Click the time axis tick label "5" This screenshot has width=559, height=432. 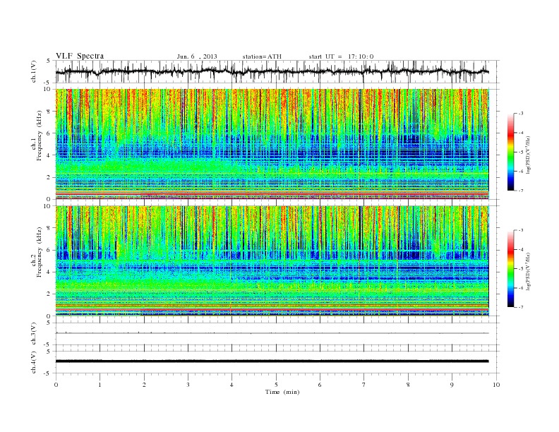click(x=276, y=385)
